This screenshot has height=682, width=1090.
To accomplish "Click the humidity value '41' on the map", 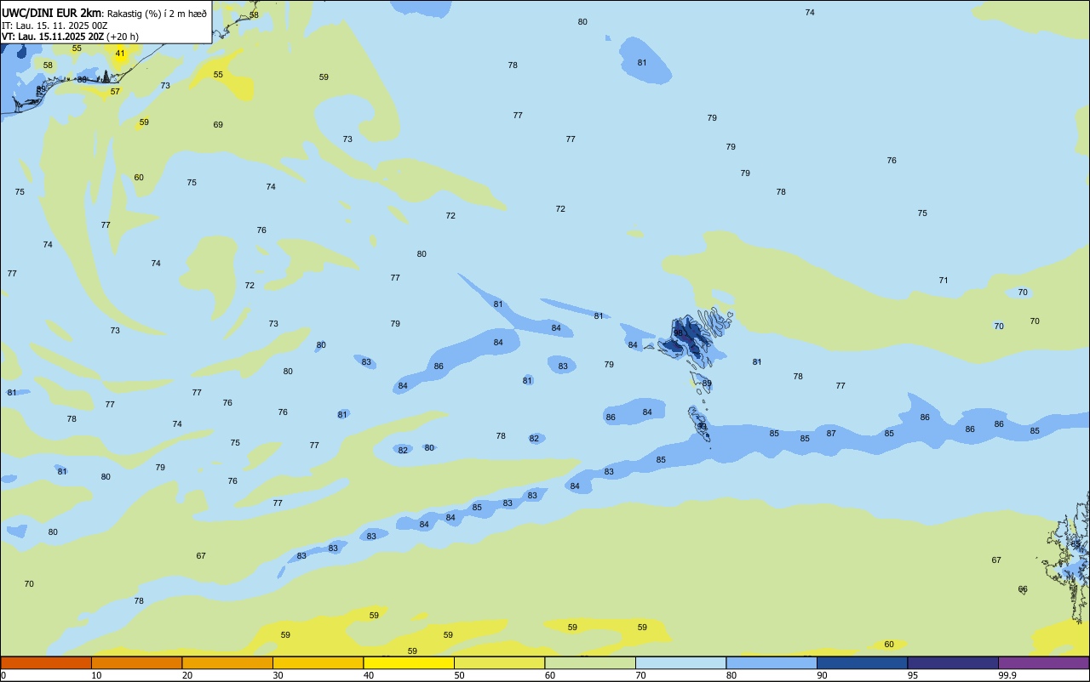I will click(x=120, y=54).
